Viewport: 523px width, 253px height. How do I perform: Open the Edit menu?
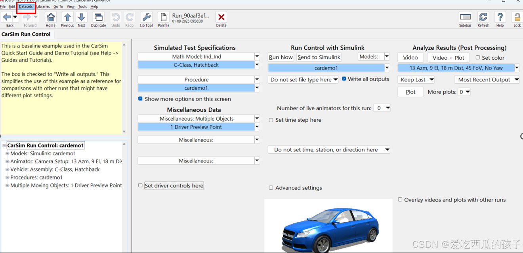(x=12, y=6)
